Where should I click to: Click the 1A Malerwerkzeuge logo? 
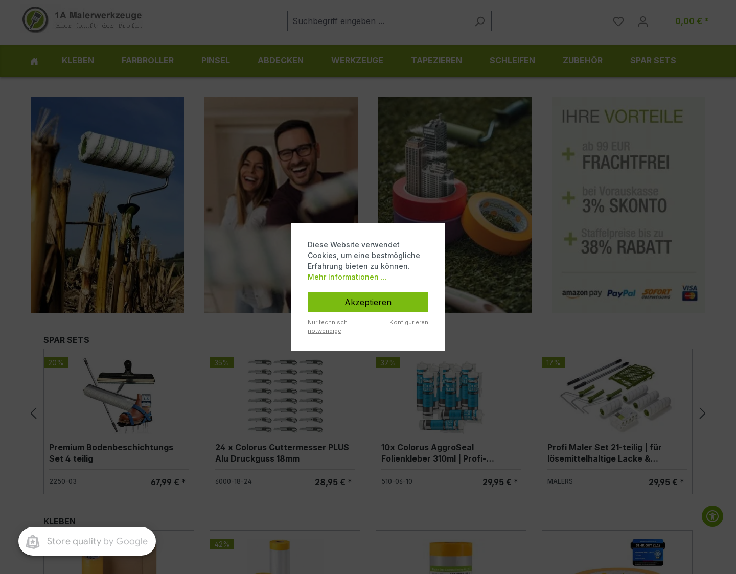click(x=82, y=20)
